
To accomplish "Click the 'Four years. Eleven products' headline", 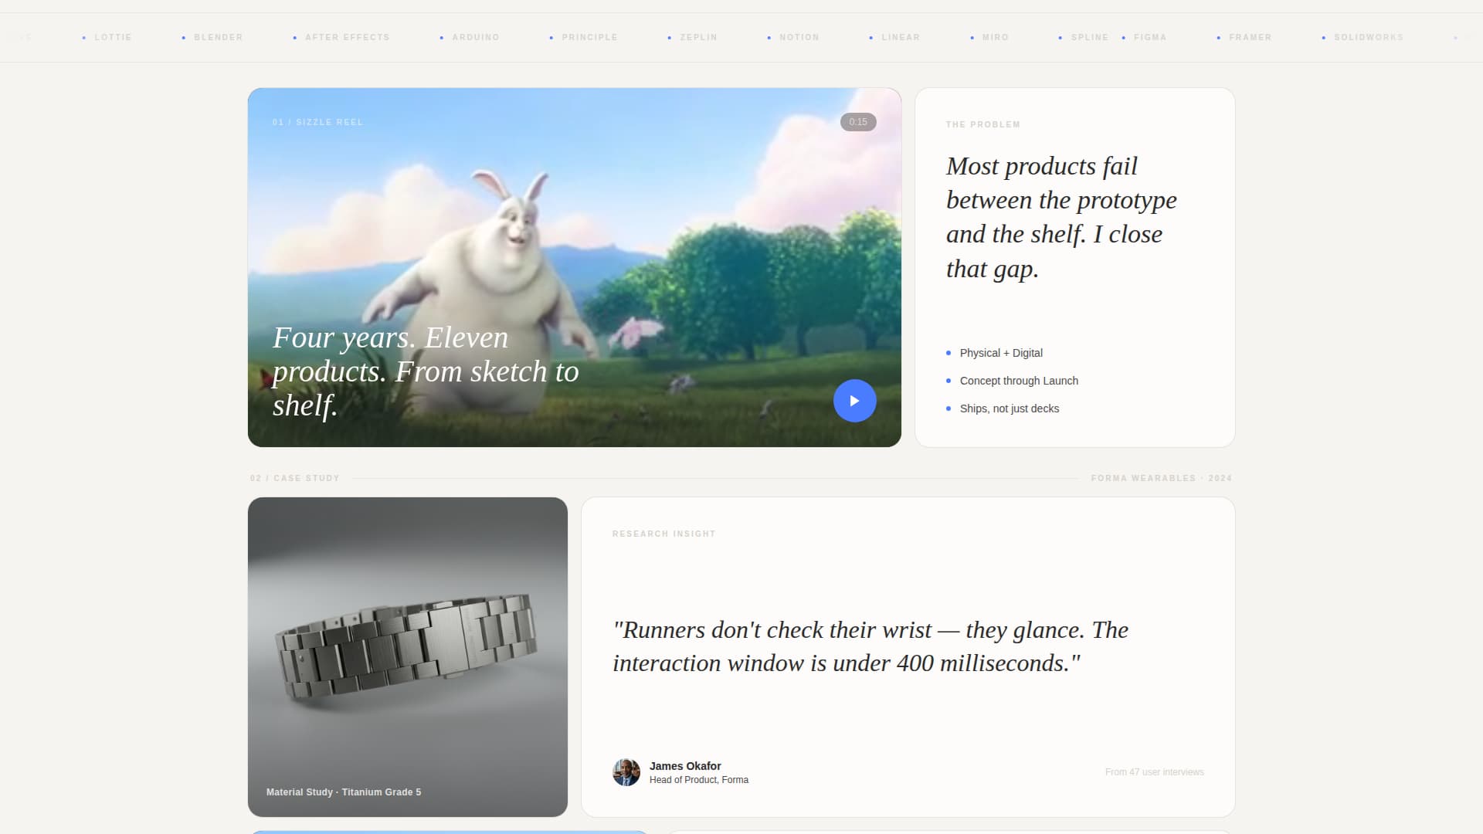I will pyautogui.click(x=426, y=371).
